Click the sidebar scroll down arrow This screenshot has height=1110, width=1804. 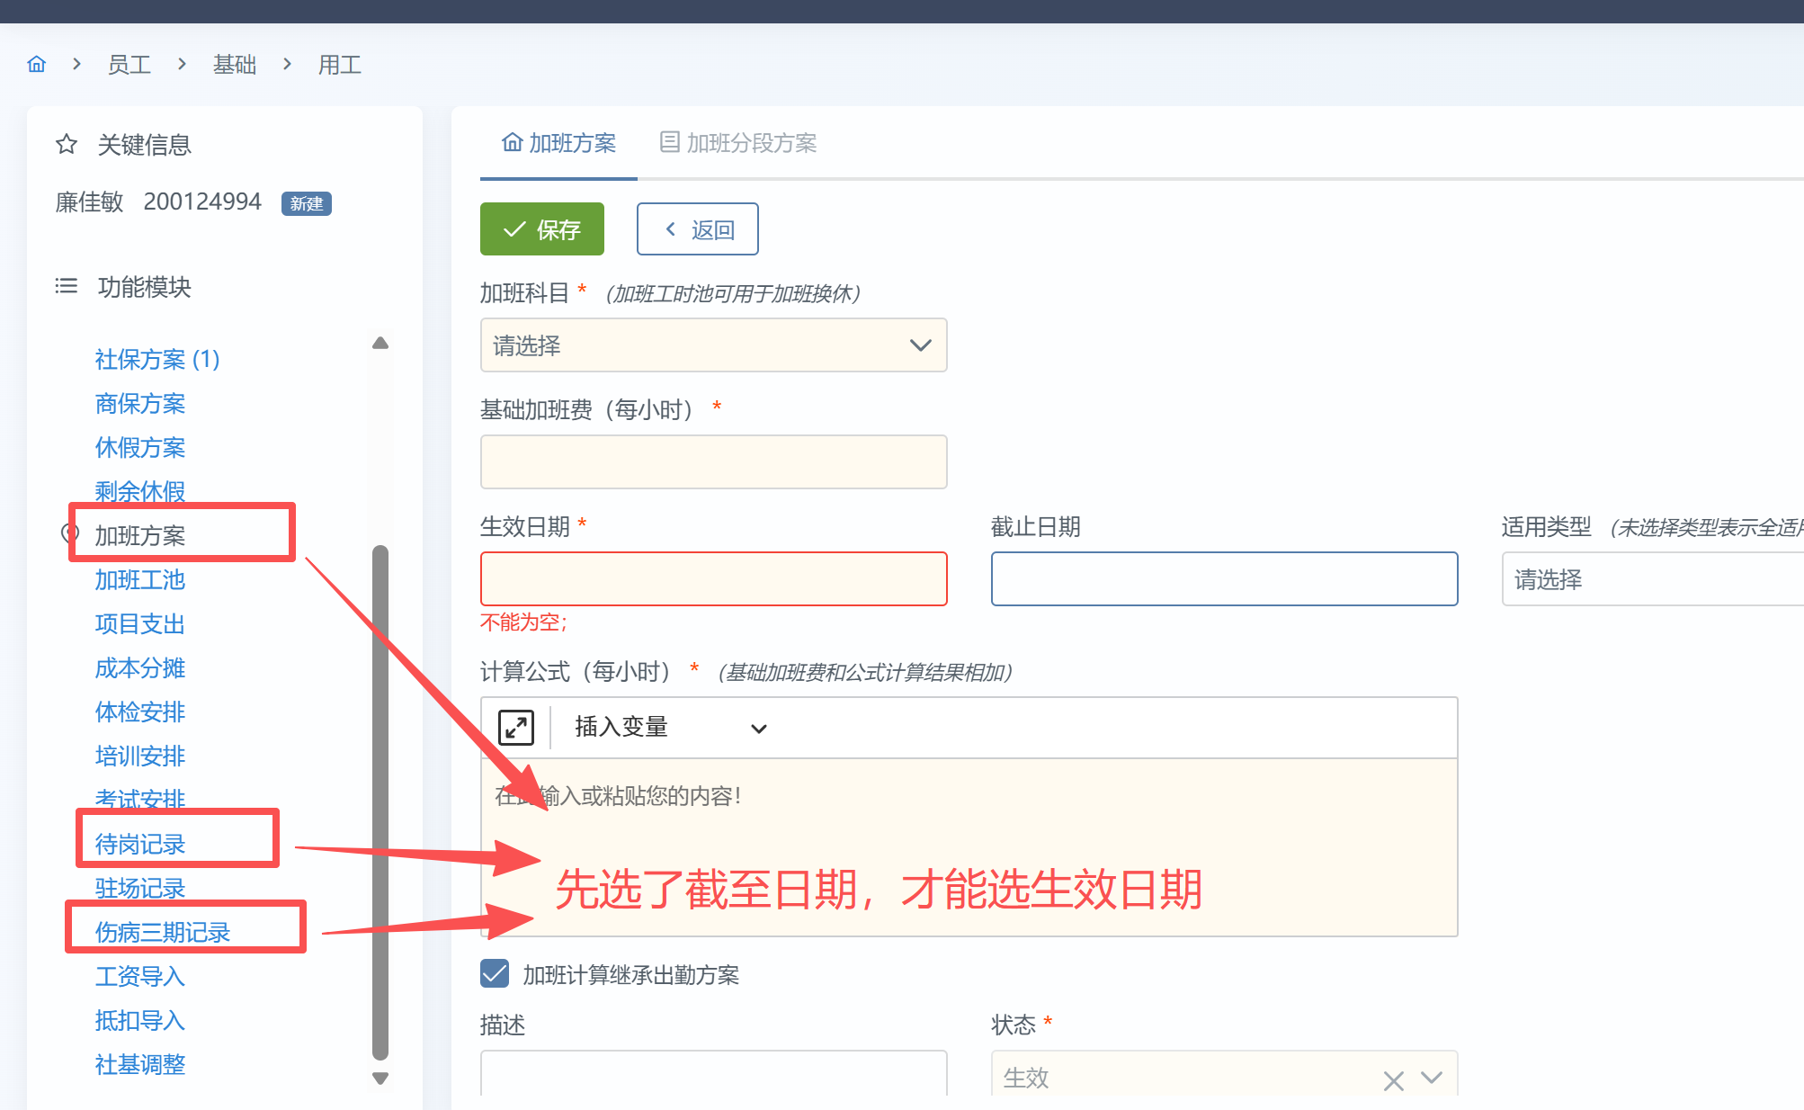pyautogui.click(x=380, y=1078)
